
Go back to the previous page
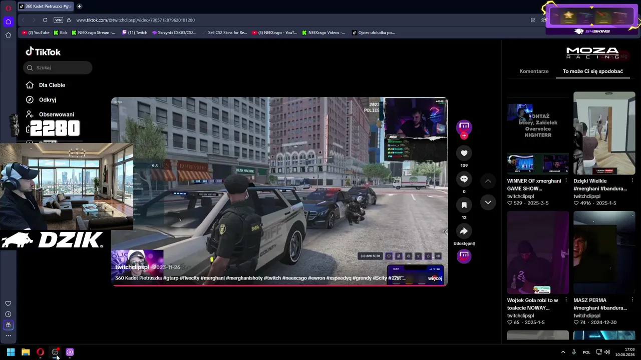click(23, 20)
